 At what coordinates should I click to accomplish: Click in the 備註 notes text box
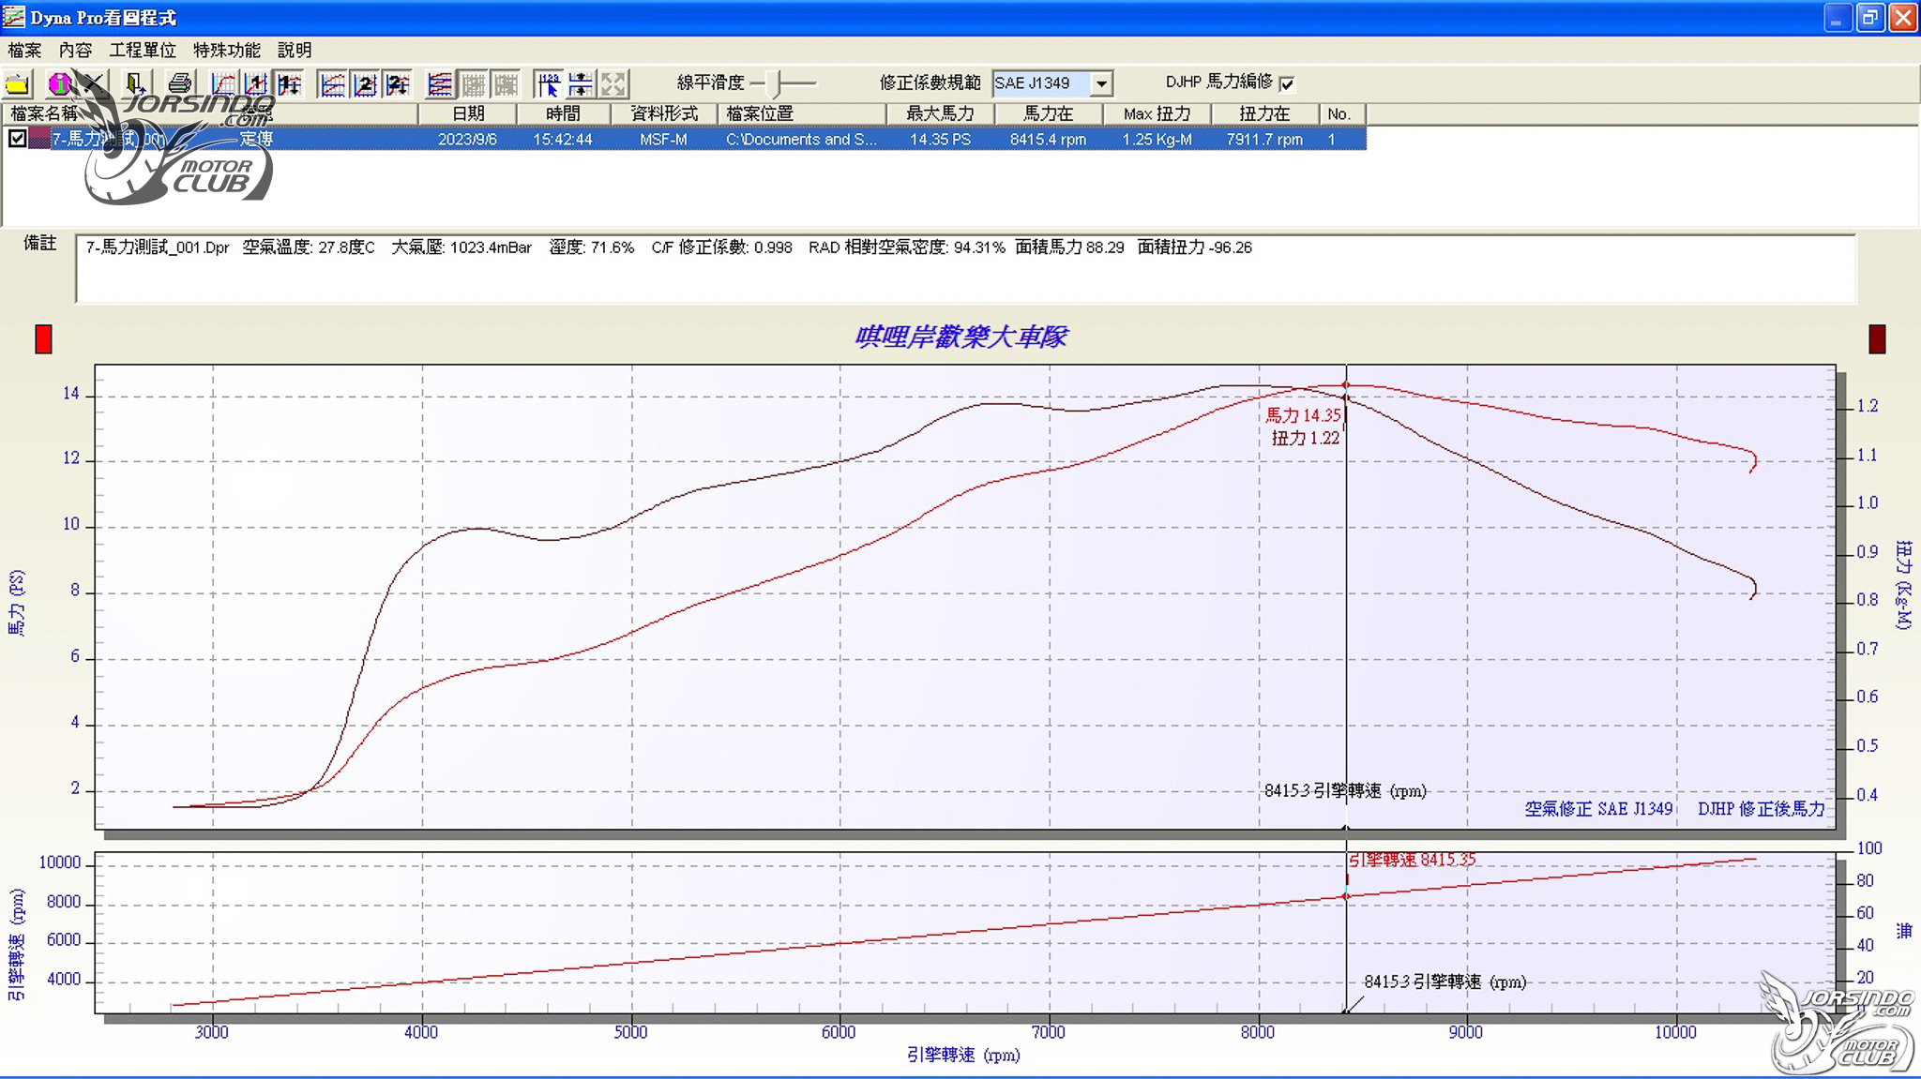tap(965, 269)
